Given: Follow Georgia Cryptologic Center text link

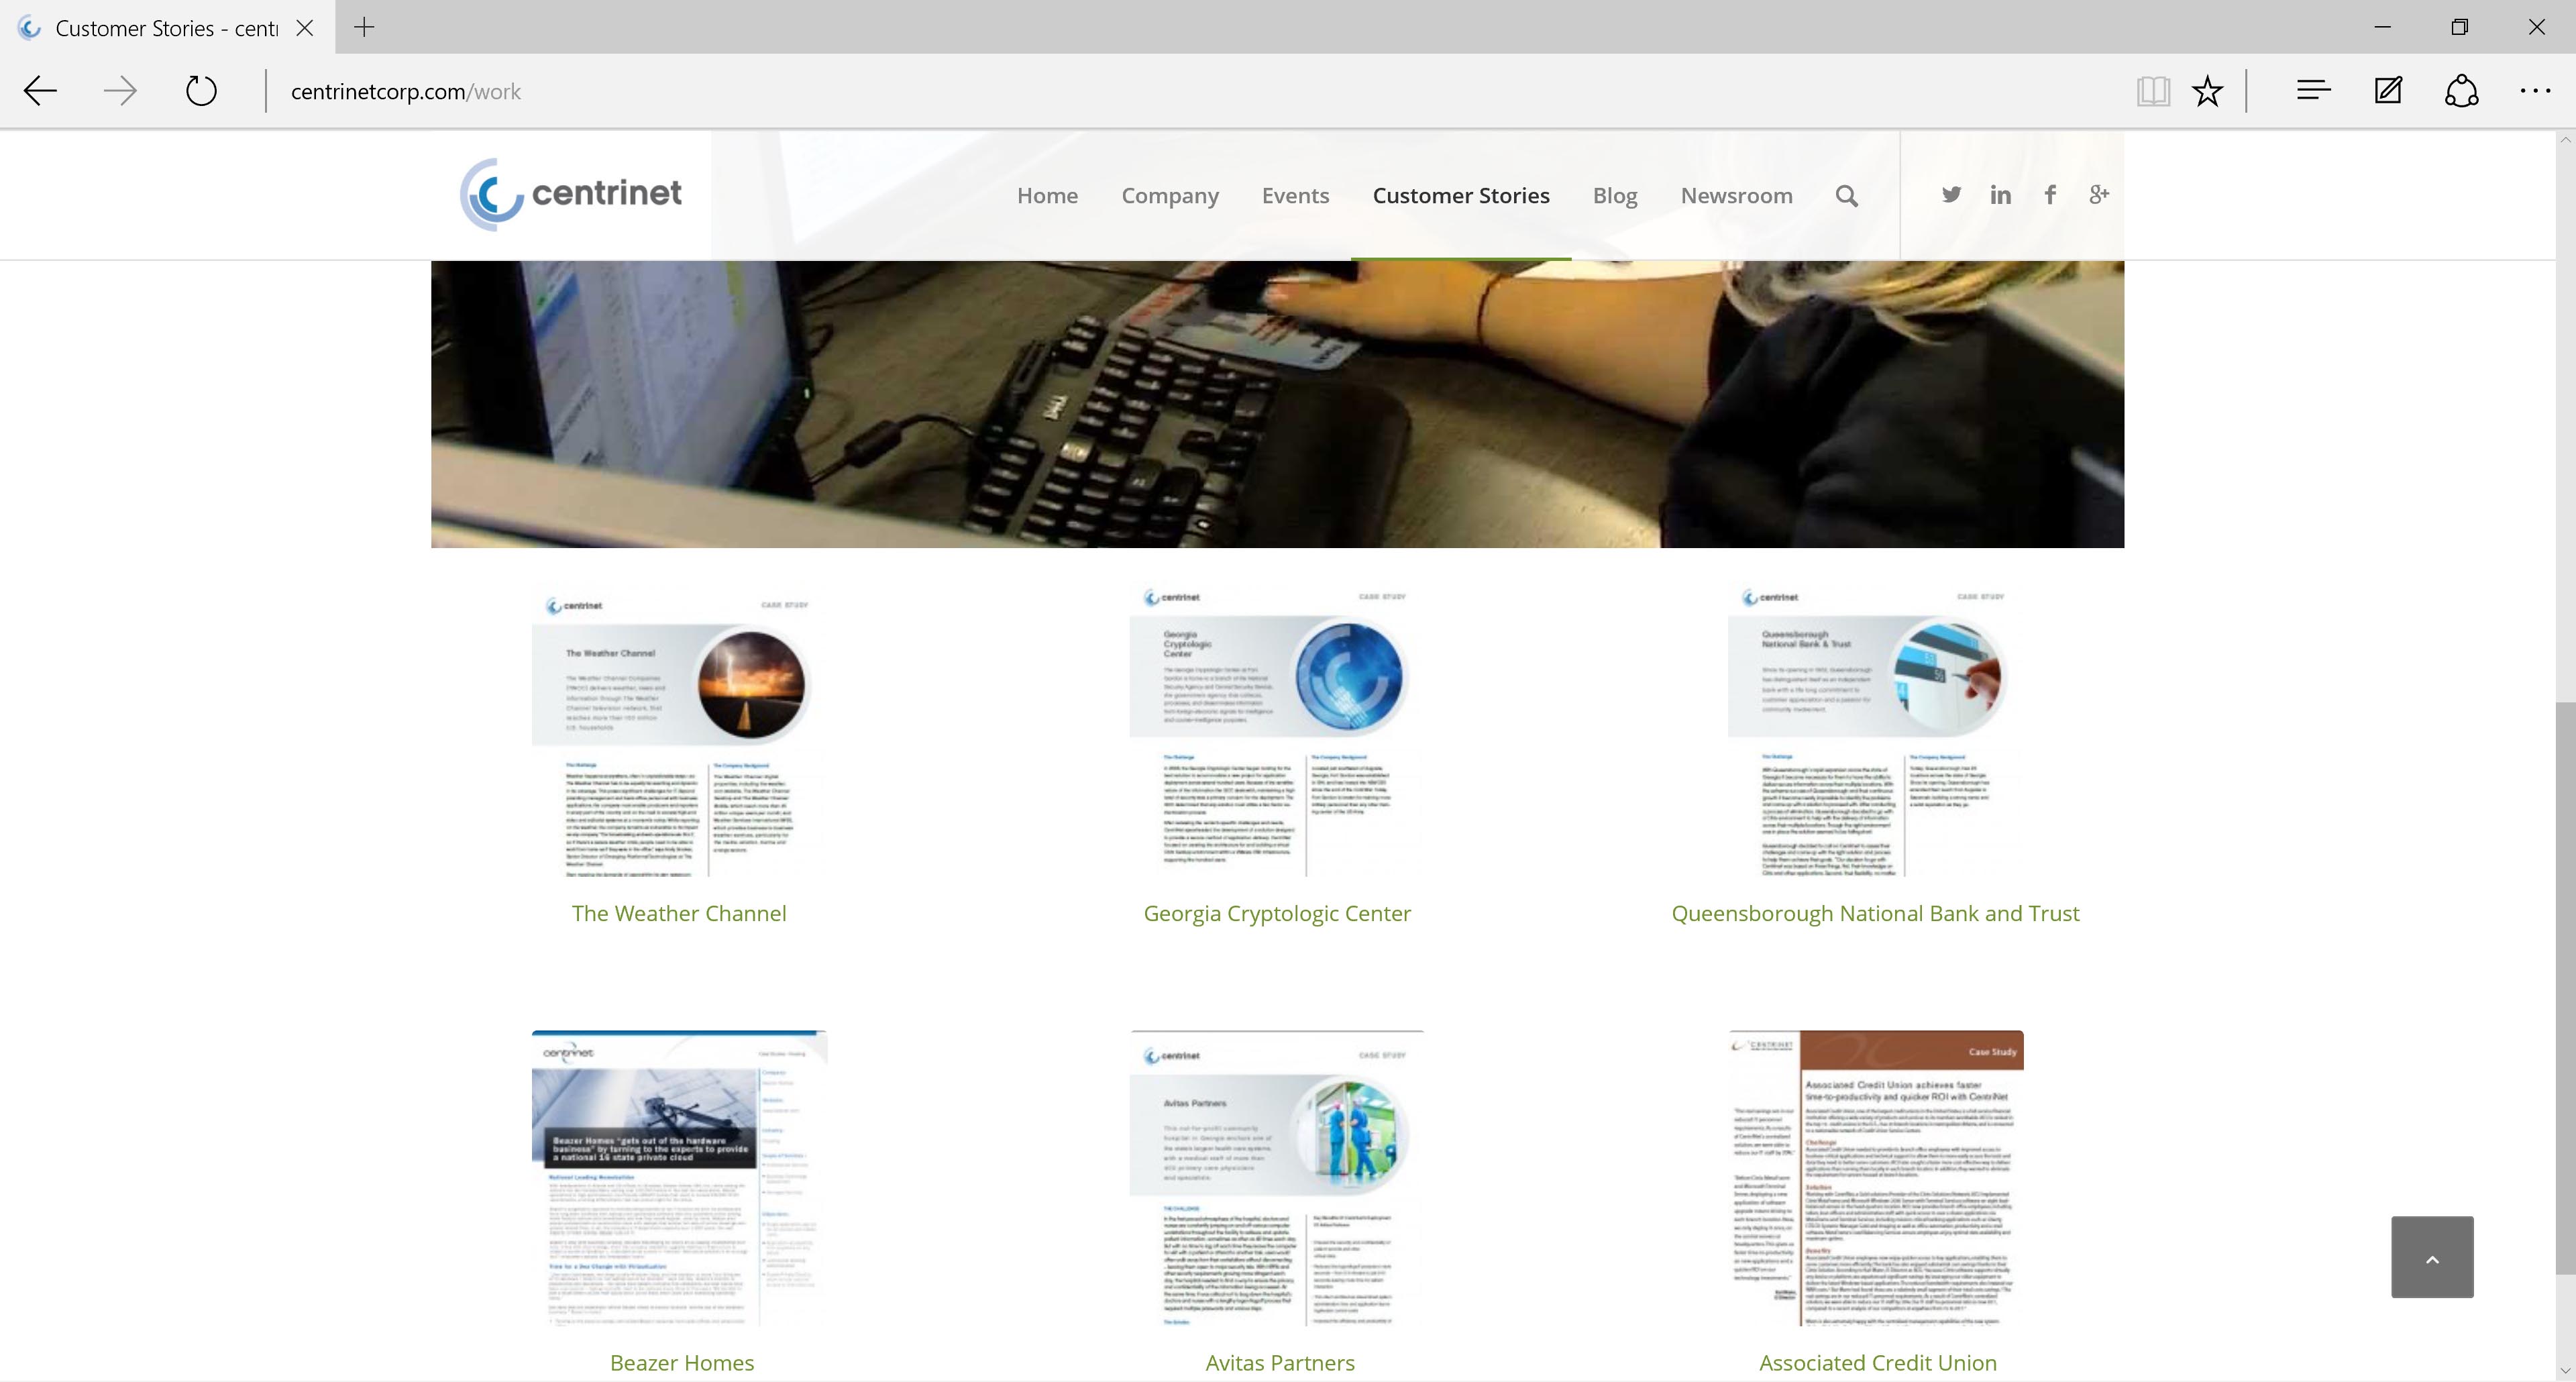Looking at the screenshot, I should [1277, 913].
